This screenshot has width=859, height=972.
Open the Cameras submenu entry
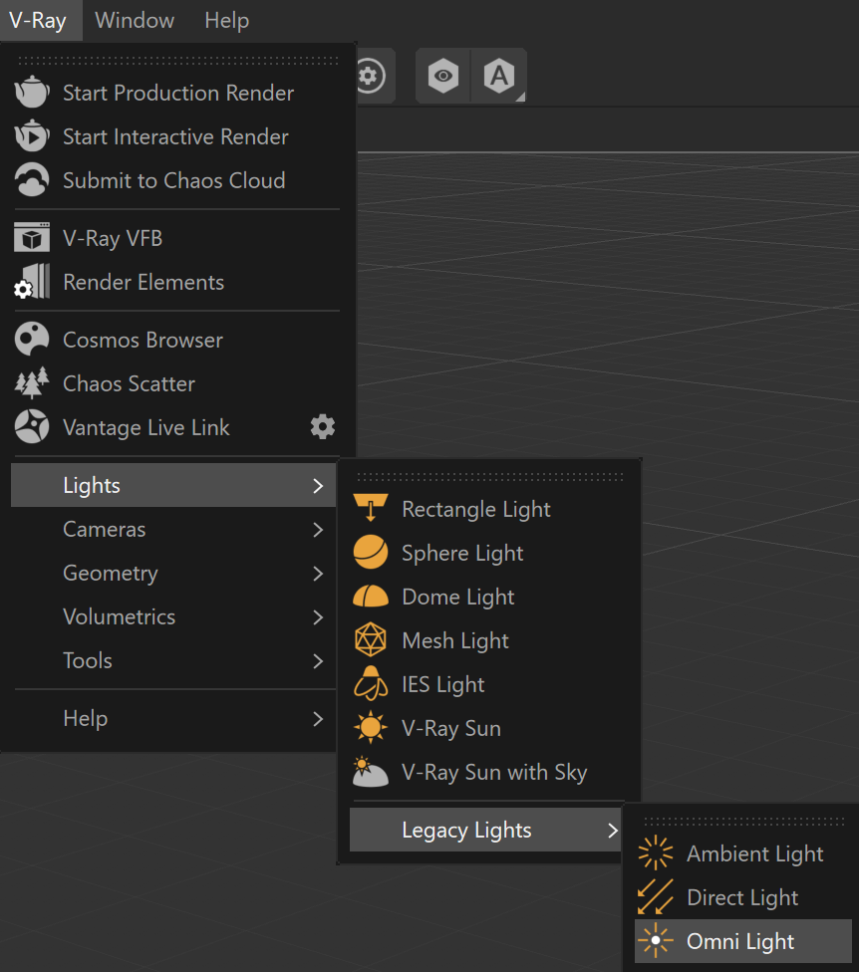click(x=173, y=530)
